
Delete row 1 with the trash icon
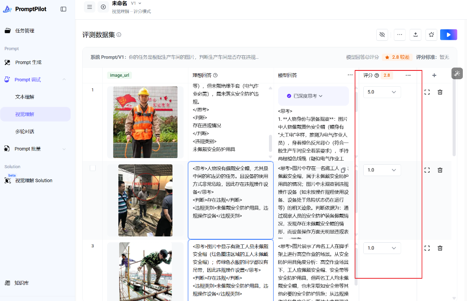(440, 92)
